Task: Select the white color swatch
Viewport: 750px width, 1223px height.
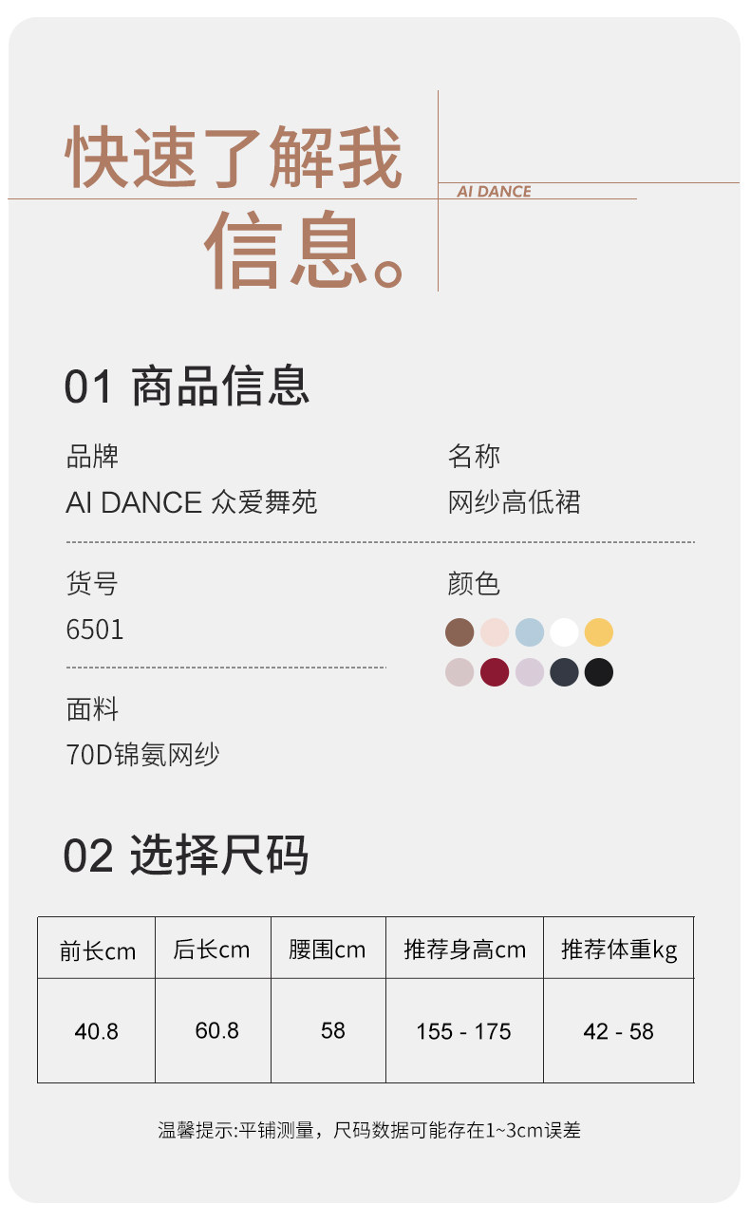Action: tap(564, 632)
